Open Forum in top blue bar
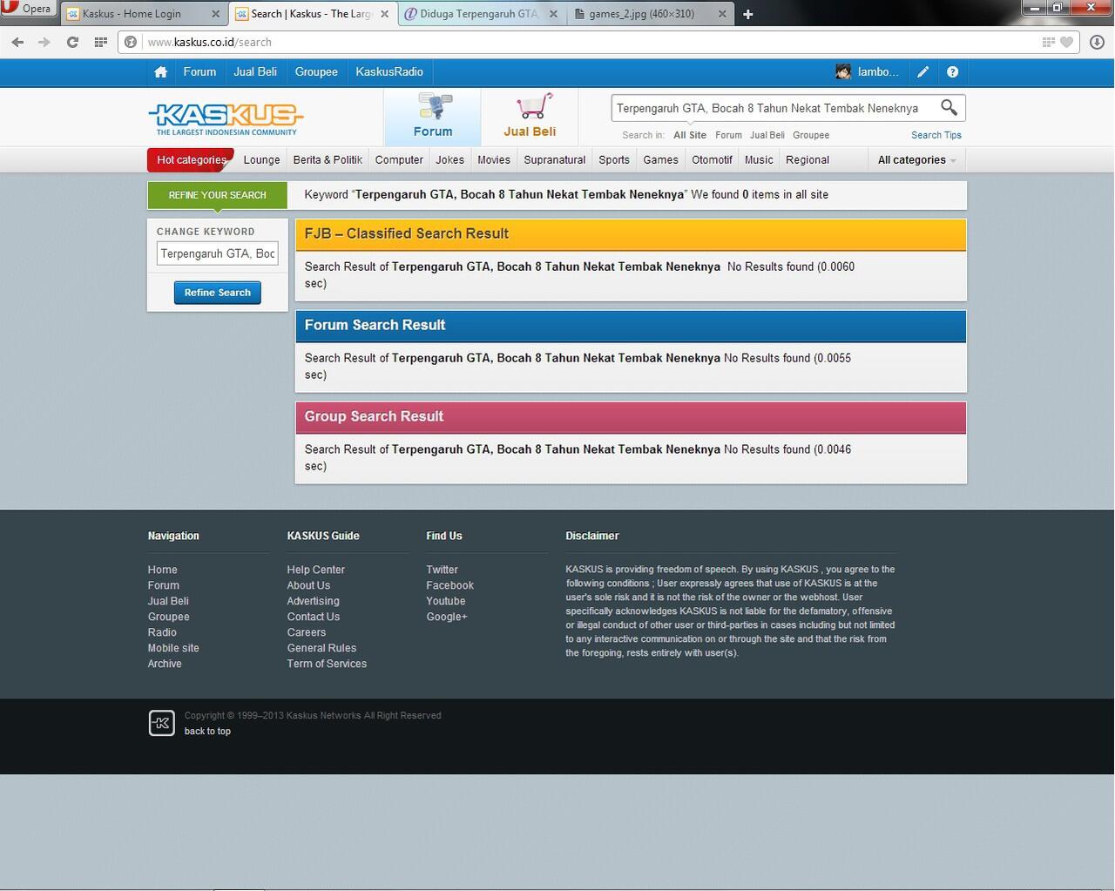The height and width of the screenshot is (891, 1115). 199,72
